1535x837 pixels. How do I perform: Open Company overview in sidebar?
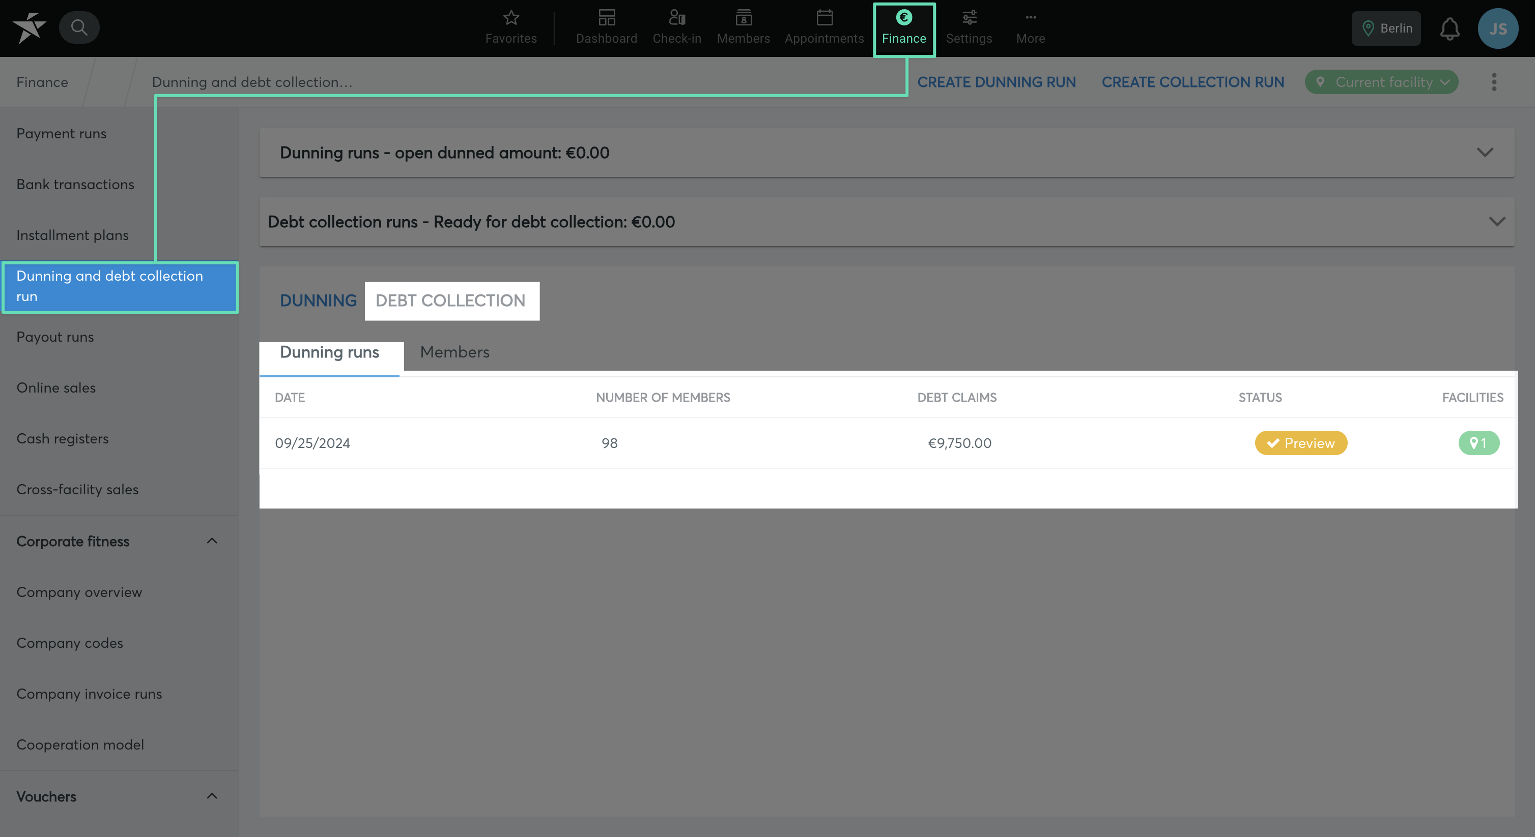tap(79, 592)
